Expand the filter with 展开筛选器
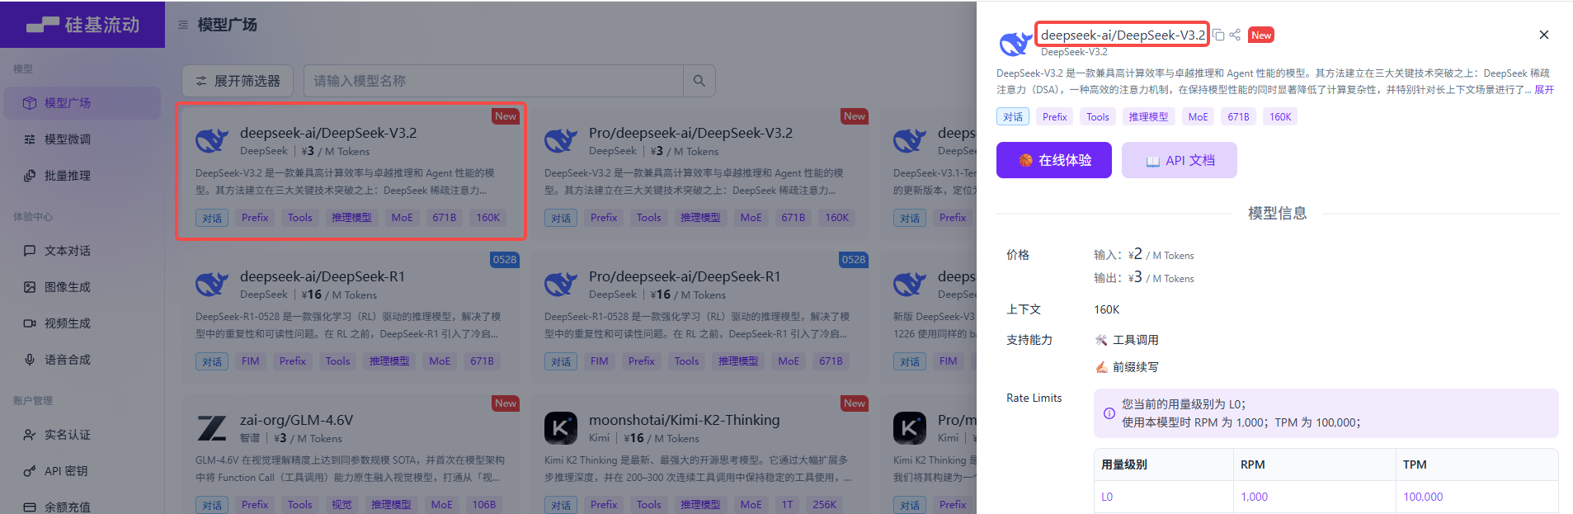 (238, 81)
